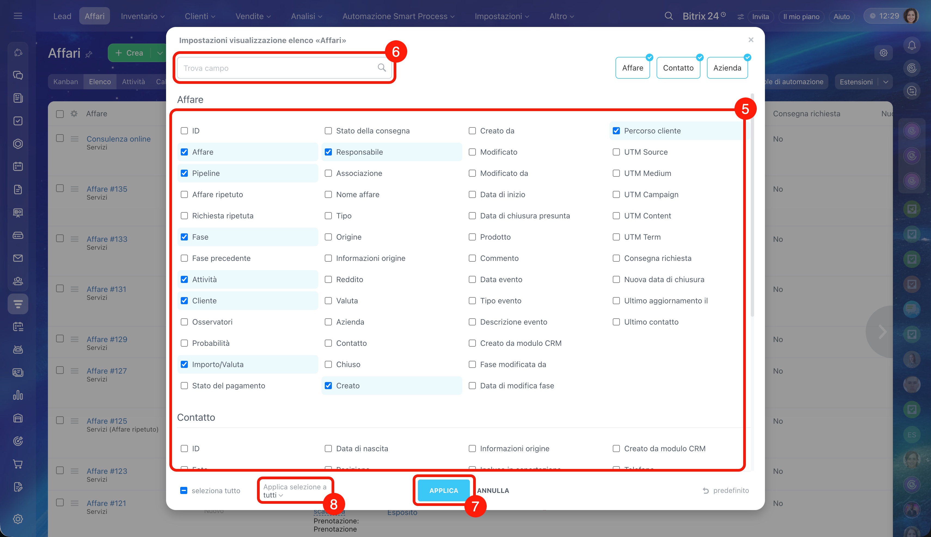Uncheck the Pipeline field checkbox
This screenshot has height=537, width=931.
pos(184,173)
